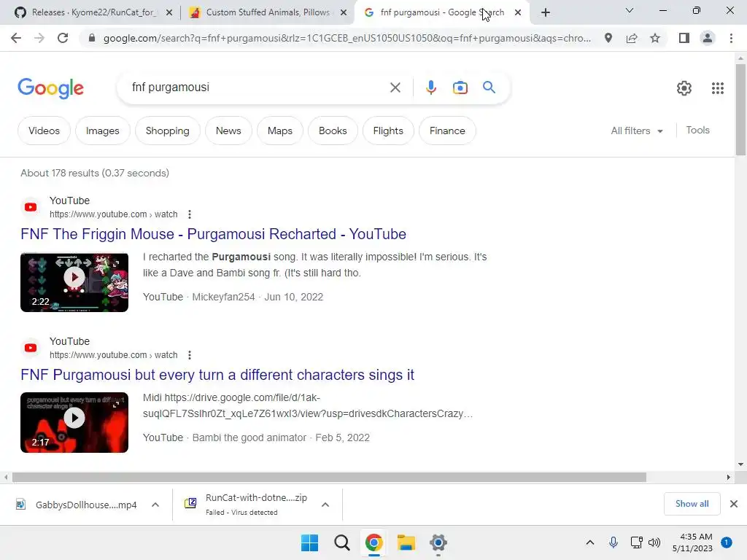The height and width of the screenshot is (560, 747).
Task: Open the tab search chevron
Action: pyautogui.click(x=630, y=10)
